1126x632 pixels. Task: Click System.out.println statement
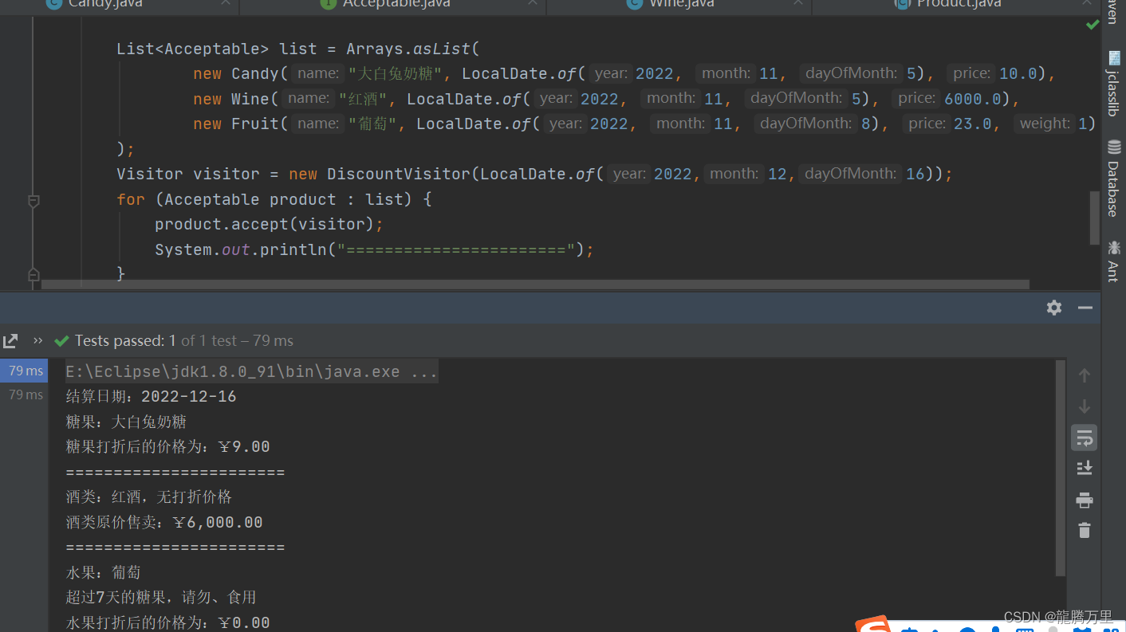(375, 249)
